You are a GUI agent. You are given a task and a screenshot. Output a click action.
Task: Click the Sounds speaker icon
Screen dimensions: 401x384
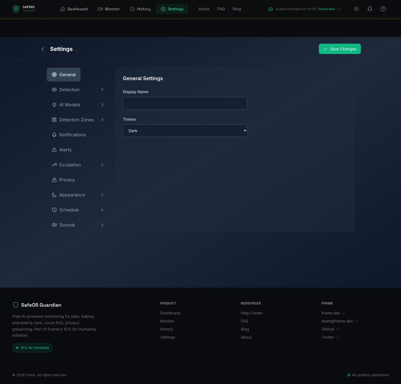tap(54, 225)
